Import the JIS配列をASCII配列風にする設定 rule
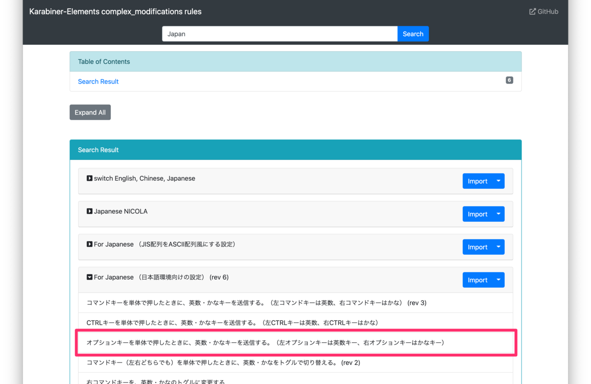This screenshot has height=384, width=591. (x=477, y=247)
